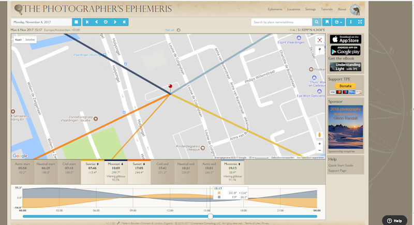Open the user avatar image
This screenshot has width=414, height=225.
355,10
